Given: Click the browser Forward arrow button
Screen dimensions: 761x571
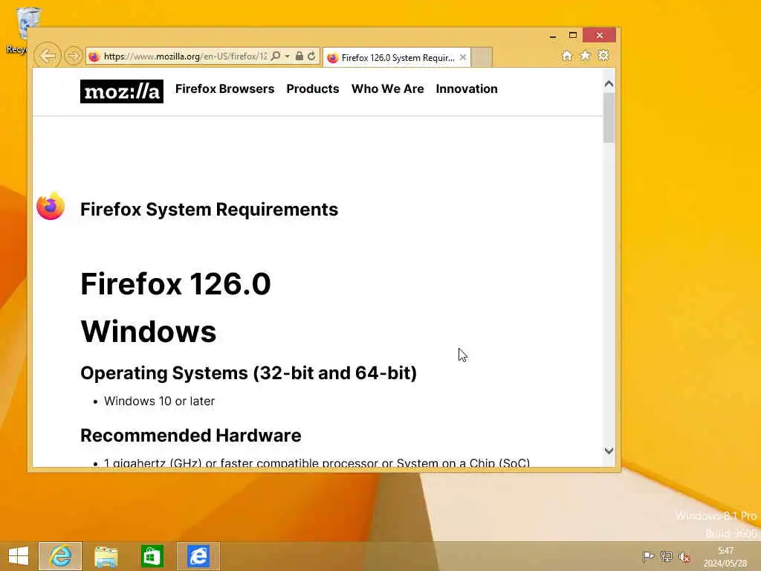Looking at the screenshot, I should pyautogui.click(x=74, y=56).
